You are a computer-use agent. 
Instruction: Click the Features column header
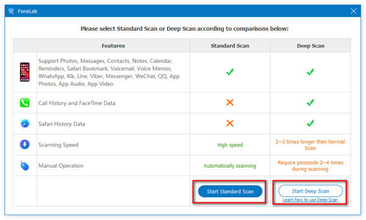coord(113,46)
